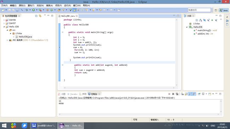Viewport: 230px width, 129px height.
Task: Click Last Edit Location toolbar icon
Action: [x=100, y=10]
